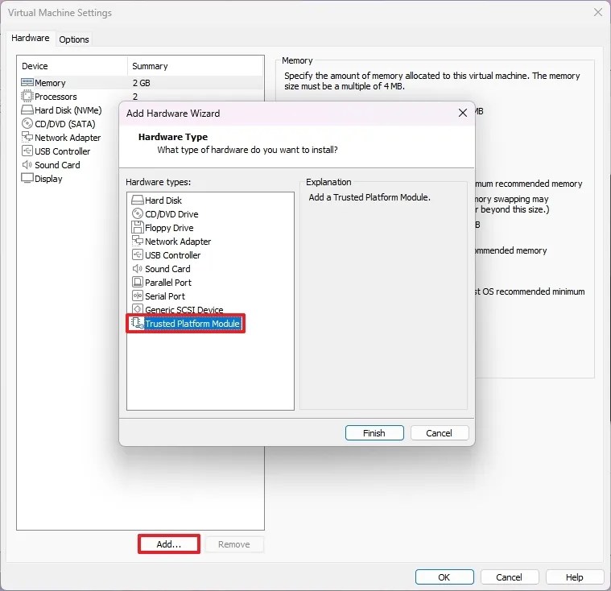Select Network Adapter icon in hardware types list
This screenshot has height=591, width=611.
click(x=138, y=241)
